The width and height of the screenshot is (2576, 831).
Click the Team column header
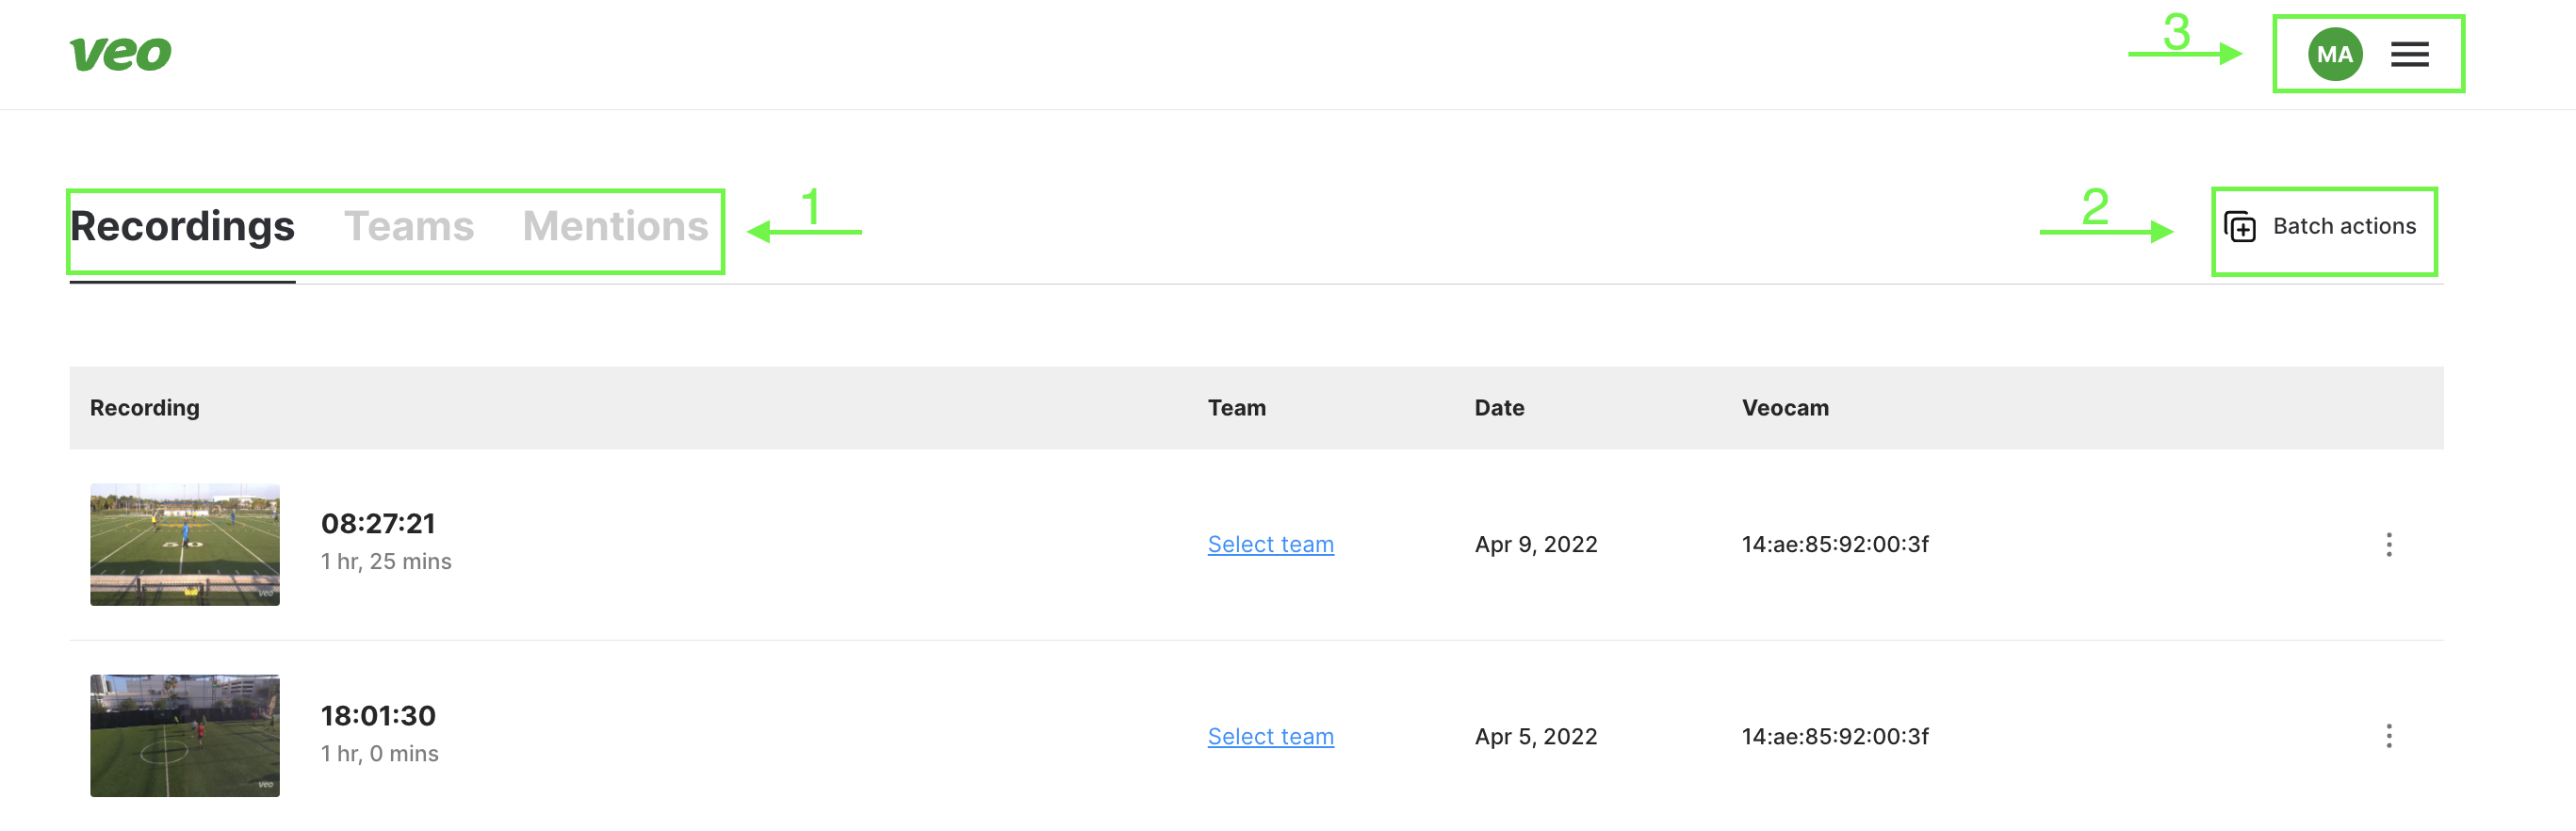1236,408
